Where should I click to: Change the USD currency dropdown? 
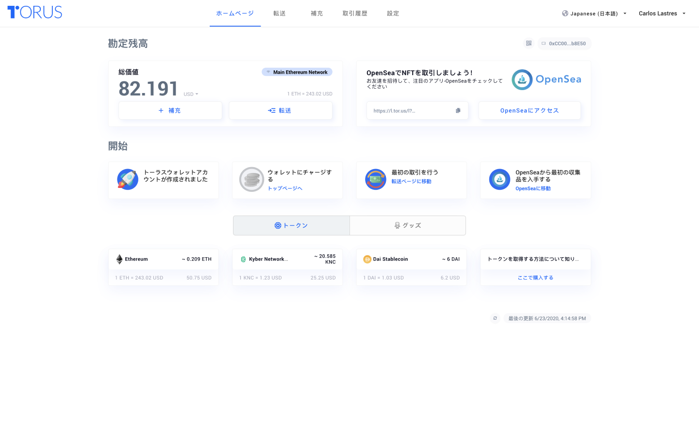pos(191,94)
